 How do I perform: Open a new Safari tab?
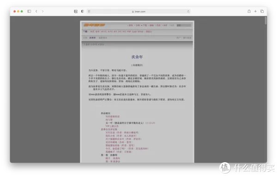(x=255, y=11)
